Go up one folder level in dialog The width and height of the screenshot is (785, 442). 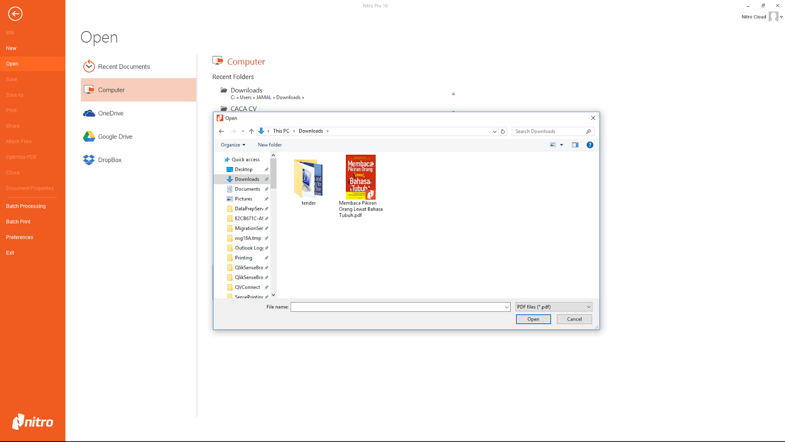coord(251,131)
